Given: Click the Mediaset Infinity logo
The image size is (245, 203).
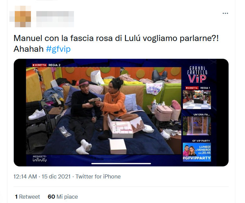Looking at the screenshot, I should click(40, 158).
